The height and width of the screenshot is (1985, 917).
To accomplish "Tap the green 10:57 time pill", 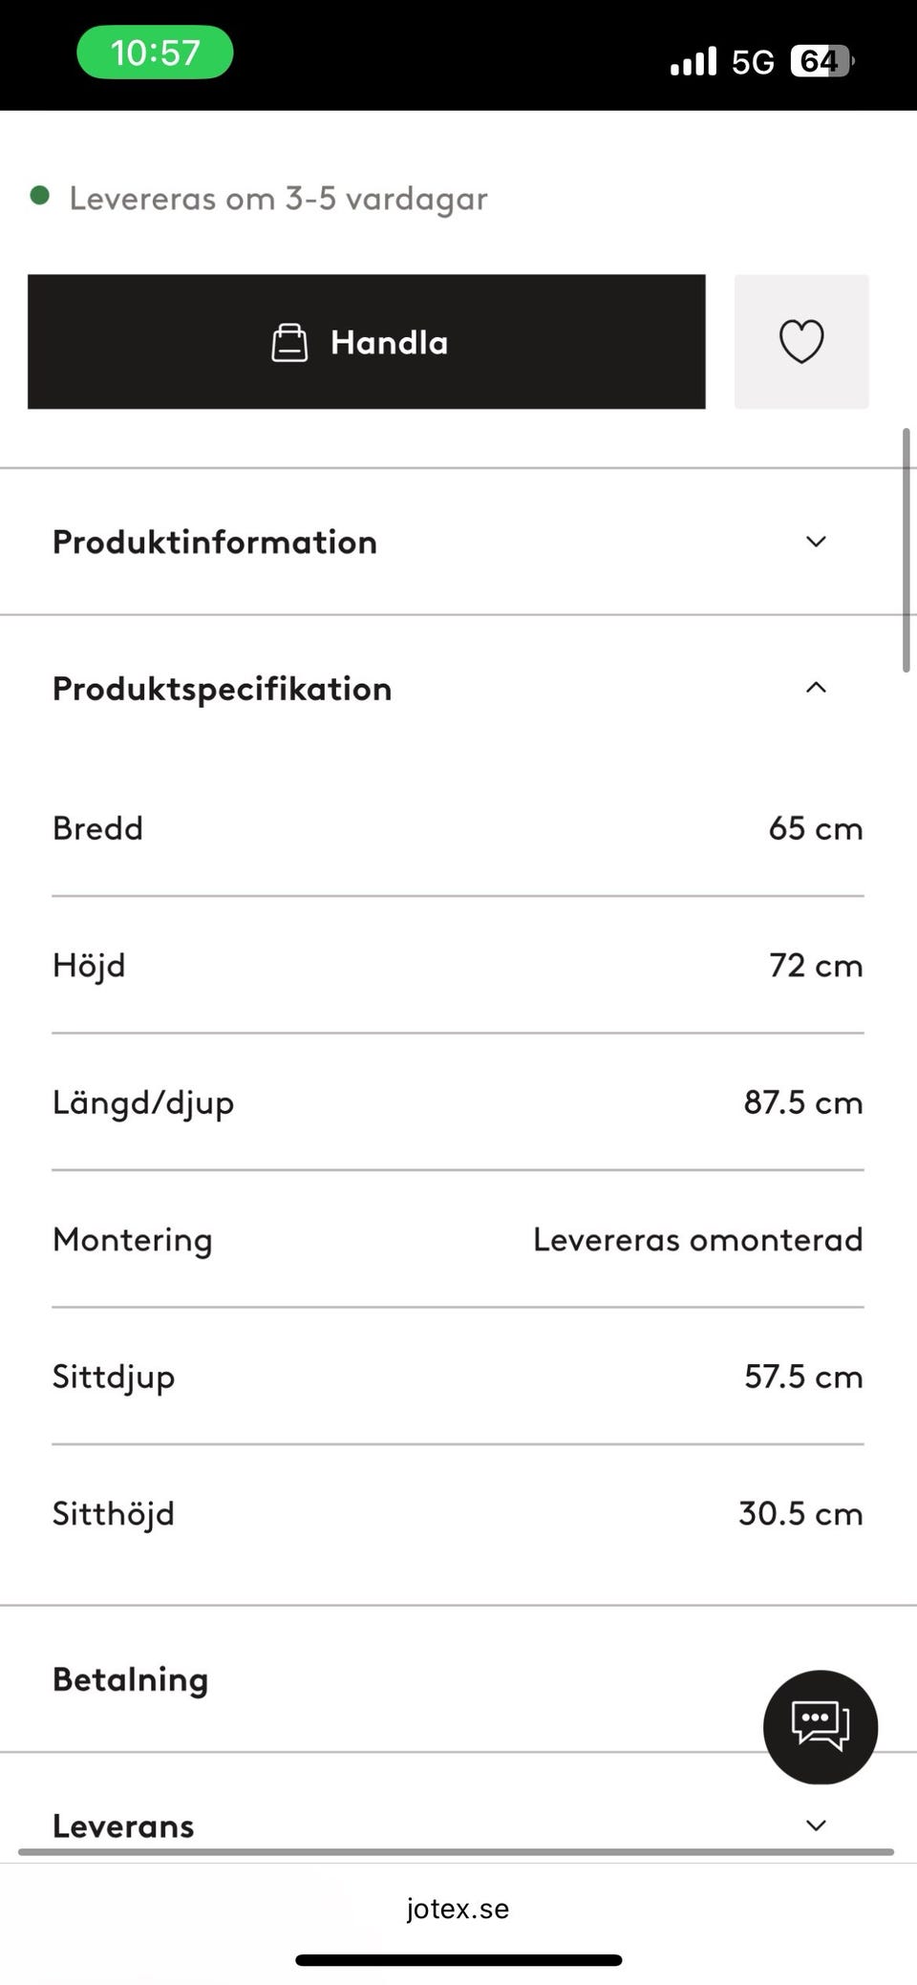I will (x=155, y=53).
